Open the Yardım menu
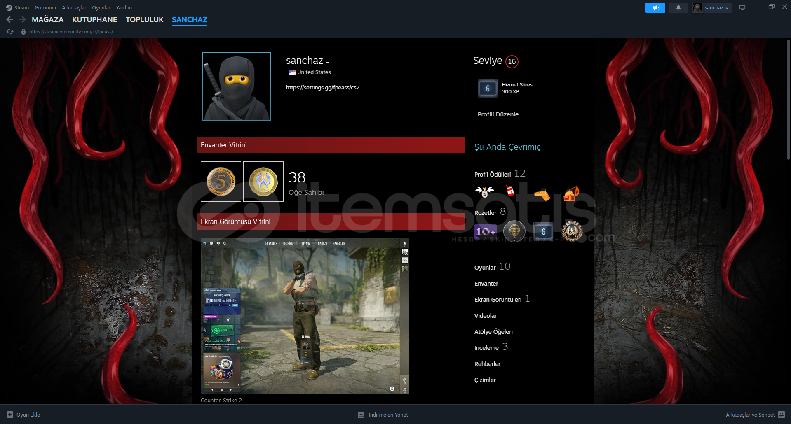 [x=124, y=8]
